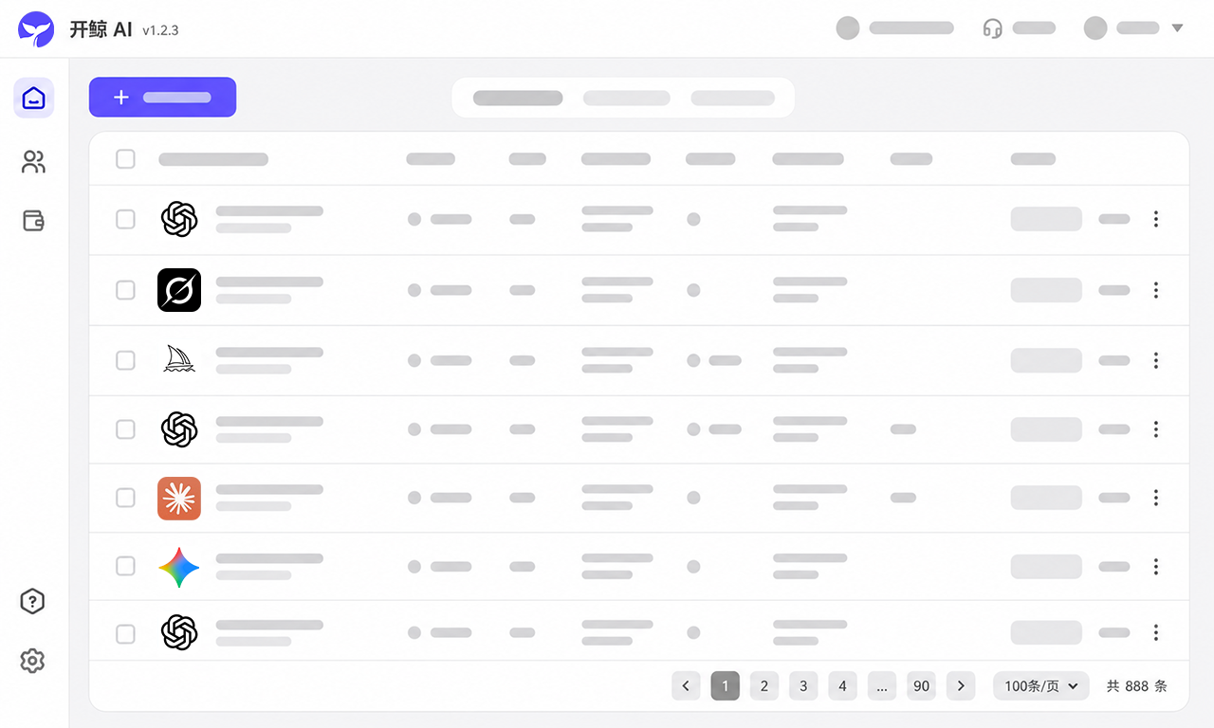Viewport: 1214px width, 728px height.
Task: Open the wallet icon in sidebar
Action: 34,221
